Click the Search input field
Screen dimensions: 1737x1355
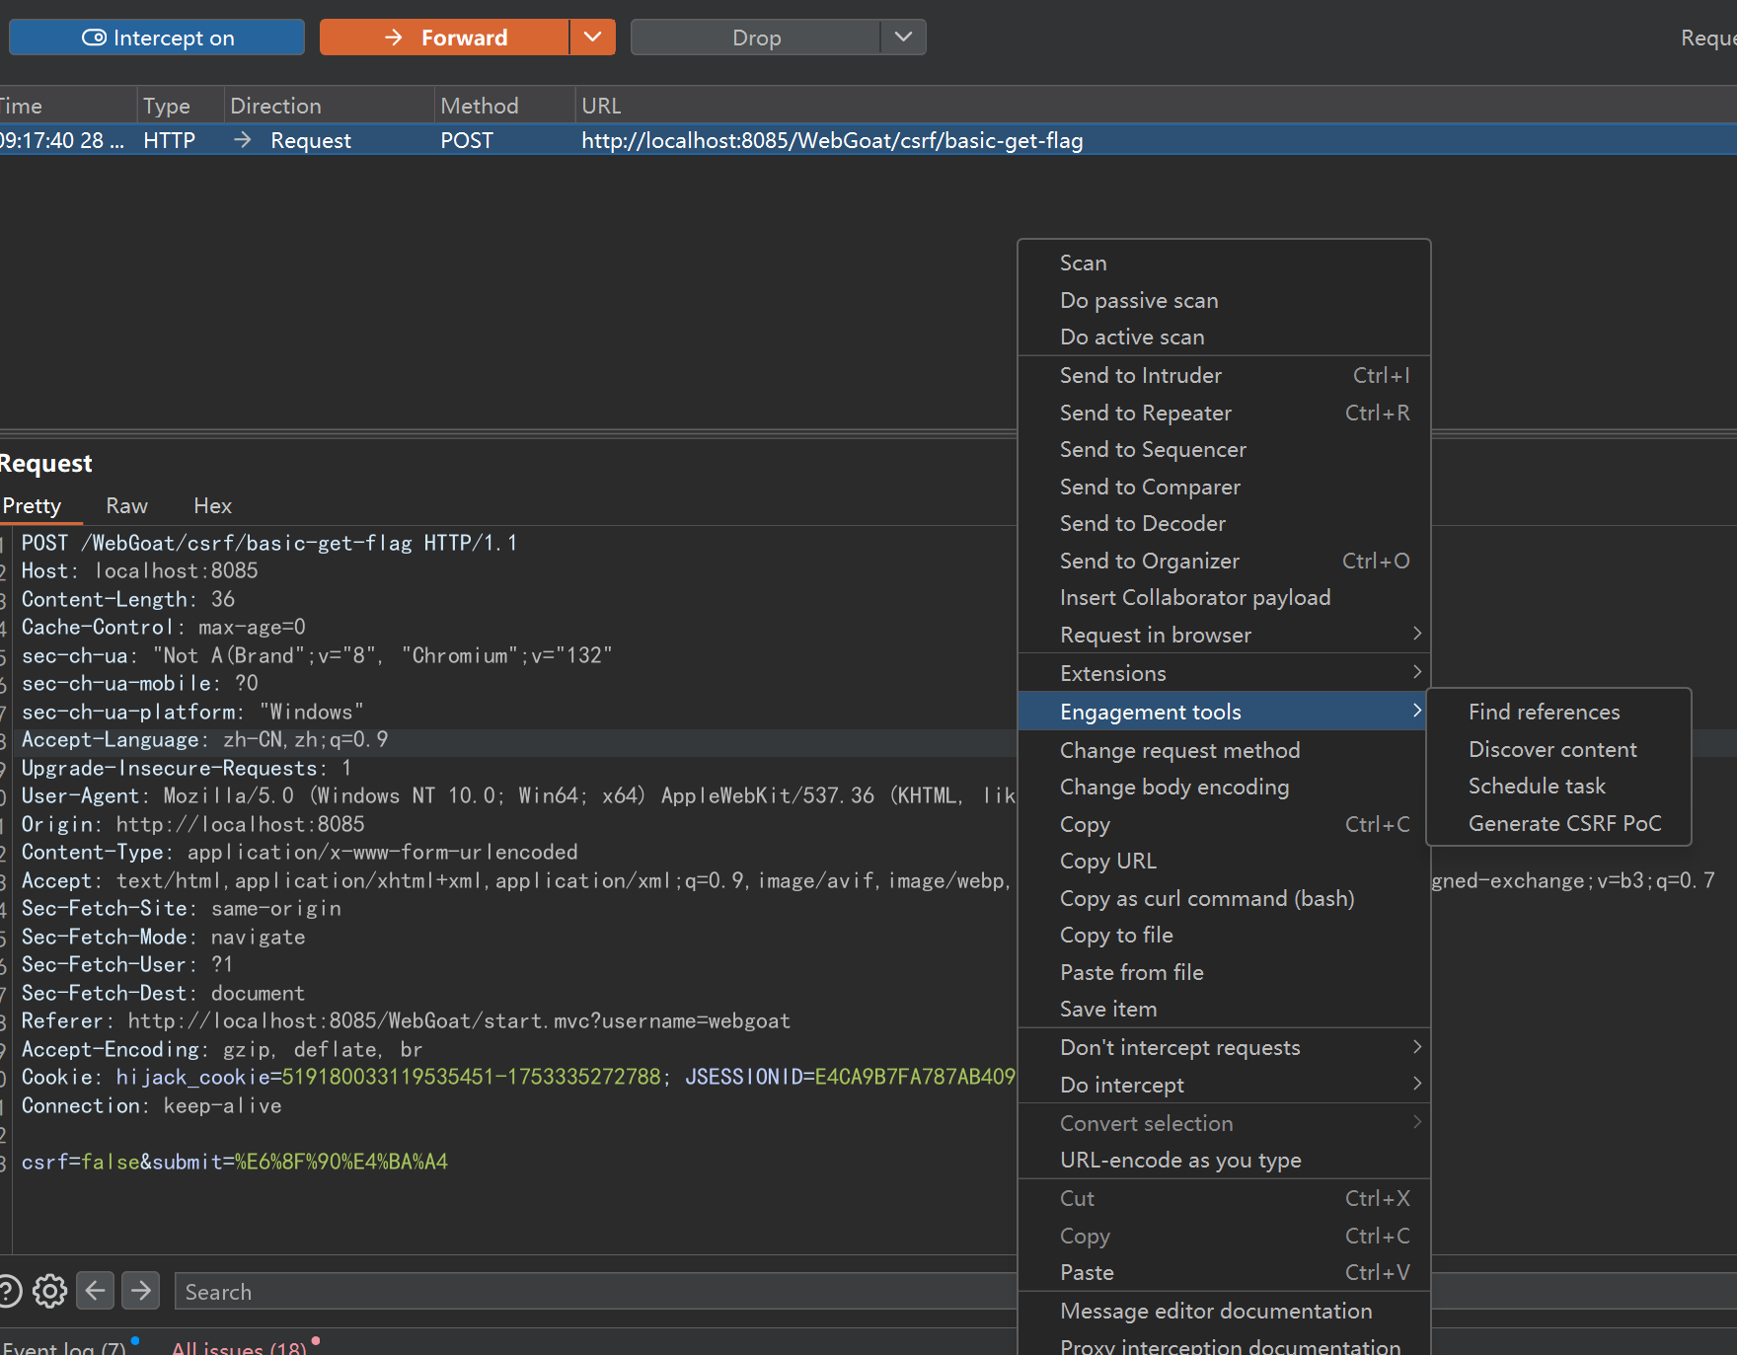click(x=596, y=1292)
